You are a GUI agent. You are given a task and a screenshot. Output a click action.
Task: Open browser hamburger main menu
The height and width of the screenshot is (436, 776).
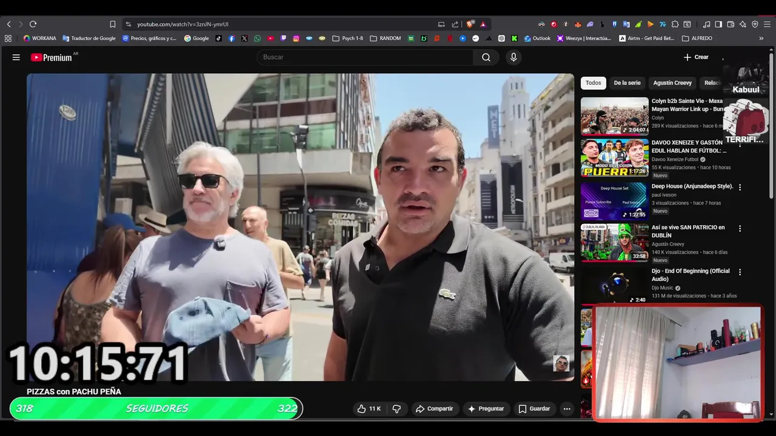click(x=768, y=24)
